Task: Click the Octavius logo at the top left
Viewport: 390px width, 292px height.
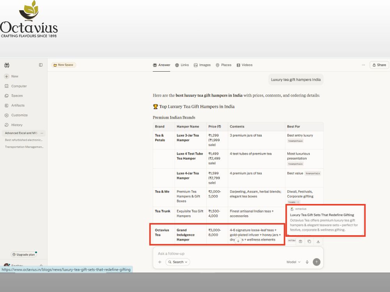Action: coord(29,19)
